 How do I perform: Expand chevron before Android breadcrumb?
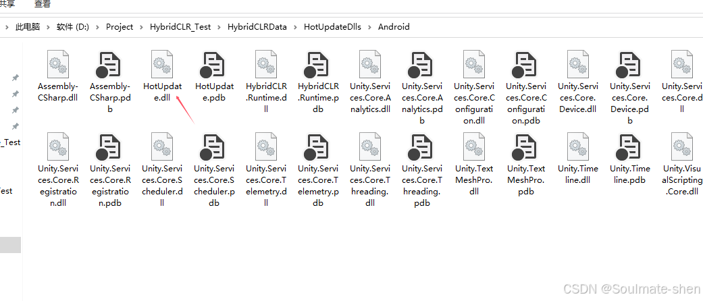369,27
